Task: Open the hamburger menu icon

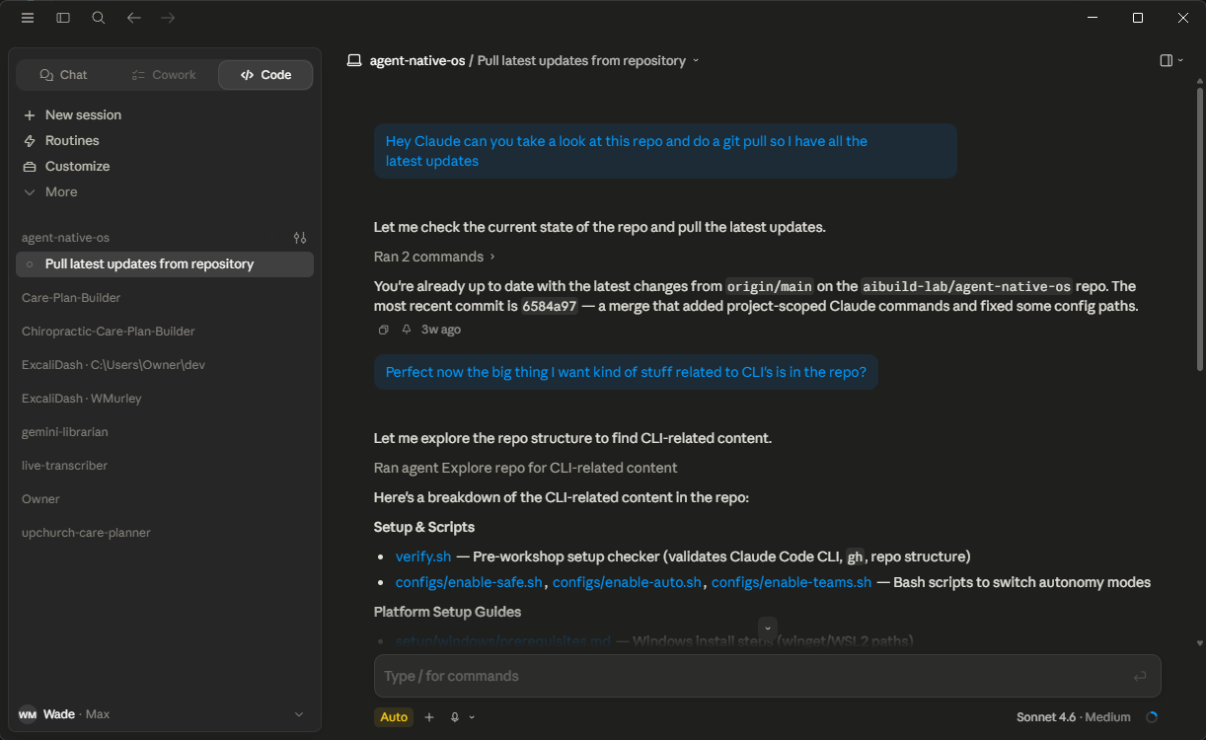Action: click(28, 18)
